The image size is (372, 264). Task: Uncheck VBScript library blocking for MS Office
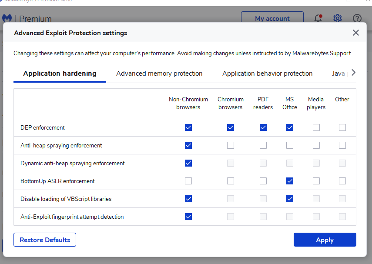pos(290,199)
